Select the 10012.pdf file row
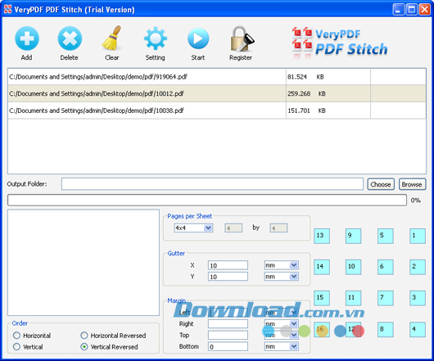Screen dimensions: 434x361 [x=217, y=93]
